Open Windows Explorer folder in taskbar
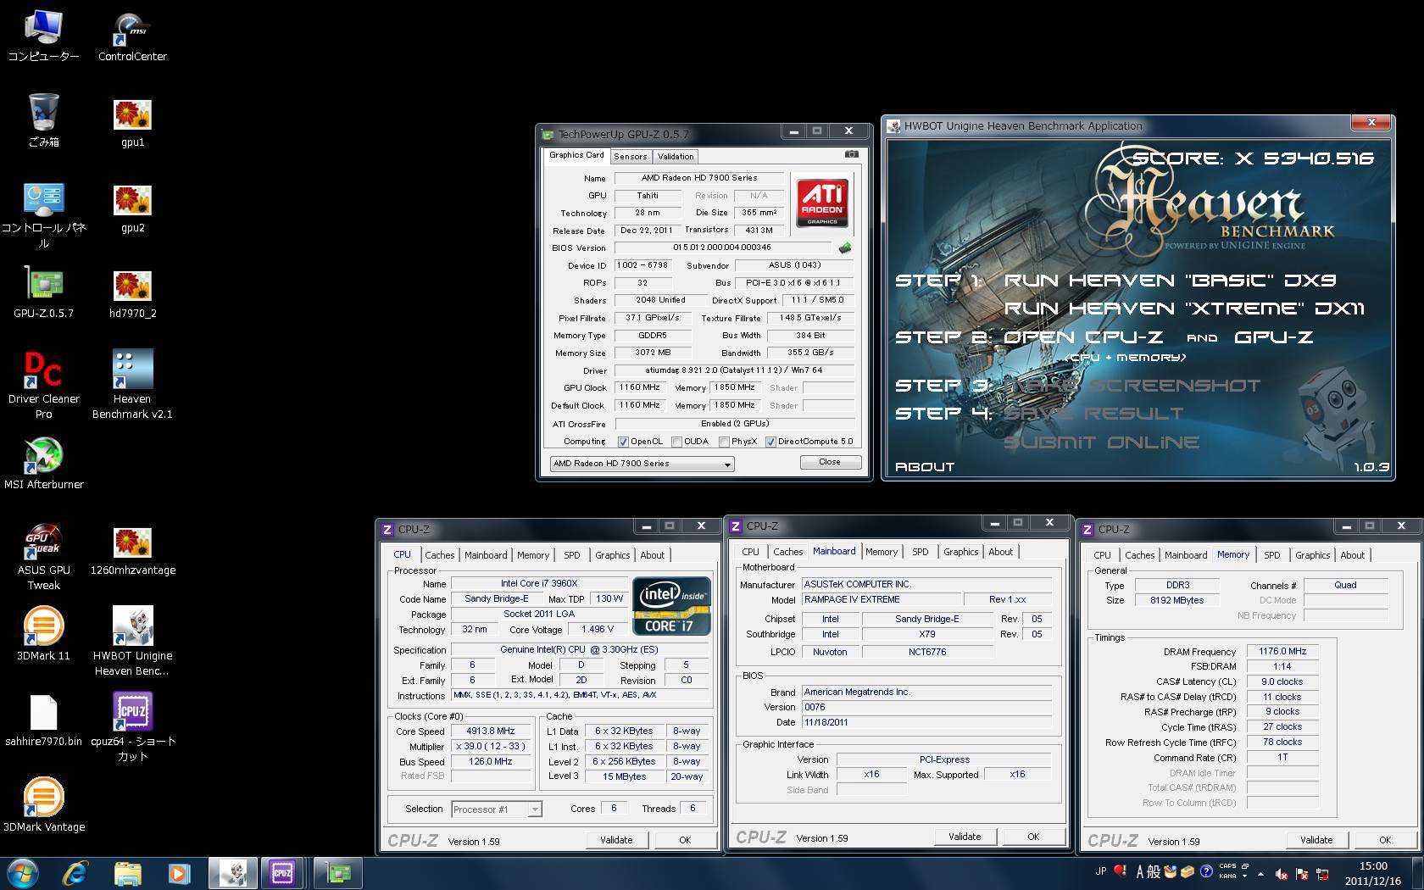 pos(127,872)
